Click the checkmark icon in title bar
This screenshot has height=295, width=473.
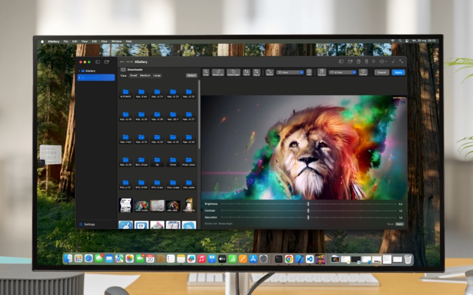tap(393, 61)
